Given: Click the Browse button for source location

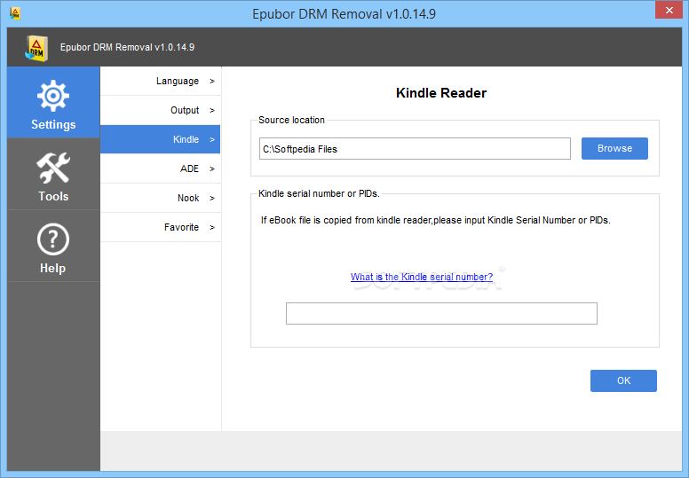Looking at the screenshot, I should [x=614, y=148].
